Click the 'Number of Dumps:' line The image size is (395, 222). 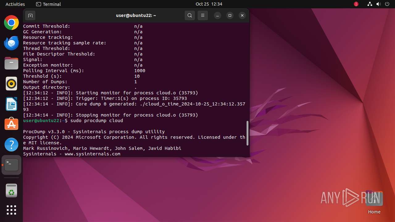(x=80, y=82)
